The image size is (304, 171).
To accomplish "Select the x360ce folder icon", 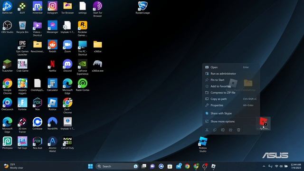I will pyautogui.click(x=97, y=47).
